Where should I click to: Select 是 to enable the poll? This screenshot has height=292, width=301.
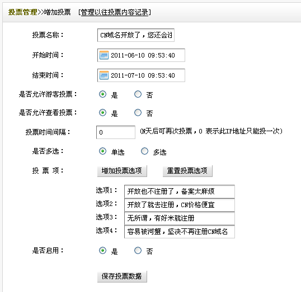point(102,251)
